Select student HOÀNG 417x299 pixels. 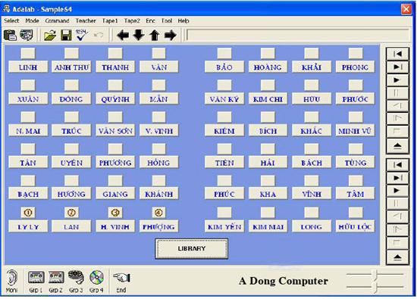click(268, 67)
